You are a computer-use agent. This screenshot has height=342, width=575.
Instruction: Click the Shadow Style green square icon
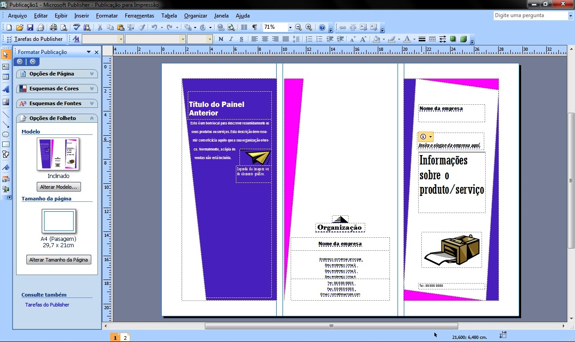tap(453, 39)
